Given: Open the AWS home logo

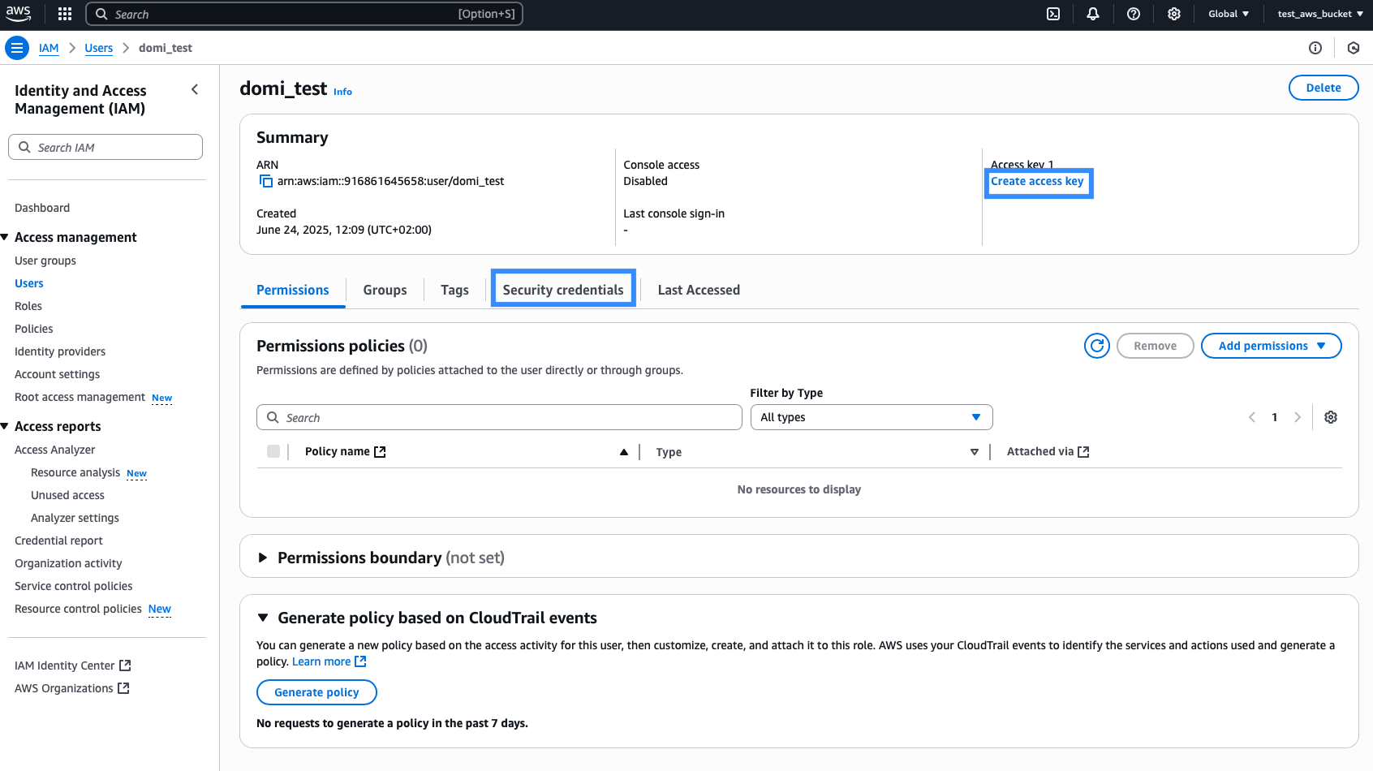Looking at the screenshot, I should [18, 14].
